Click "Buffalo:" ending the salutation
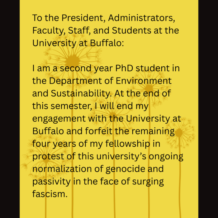Viewport: 218px width, 218px height. 107,43
